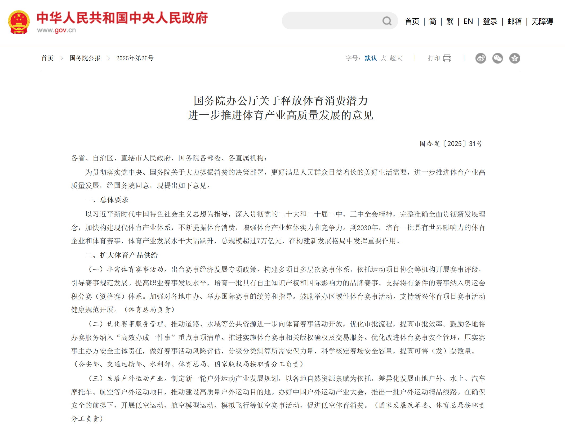Click the 登录 login link
The image size is (565, 426).
coord(490,21)
